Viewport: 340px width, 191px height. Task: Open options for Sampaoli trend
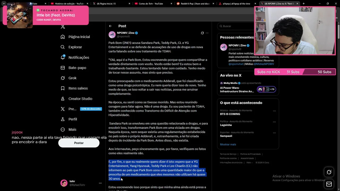274,133
